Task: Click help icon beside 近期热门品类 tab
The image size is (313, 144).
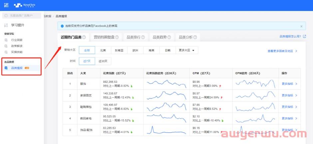Action: pyautogui.click(x=84, y=38)
